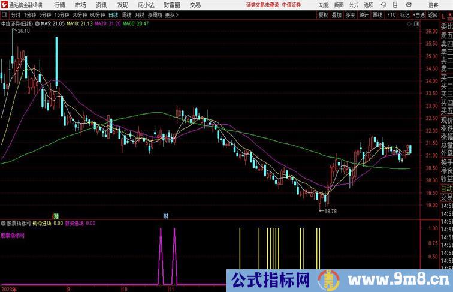Open the 多周期 multi-period view
Viewport: 453px width, 292px height.
coord(155,15)
